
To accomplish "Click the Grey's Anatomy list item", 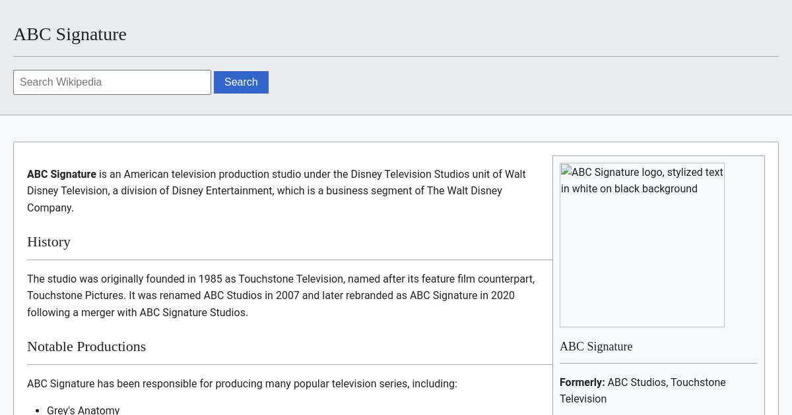I will [x=83, y=410].
